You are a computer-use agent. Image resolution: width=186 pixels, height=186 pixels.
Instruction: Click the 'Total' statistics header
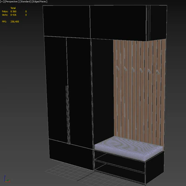pyautogui.click(x=13, y=8)
